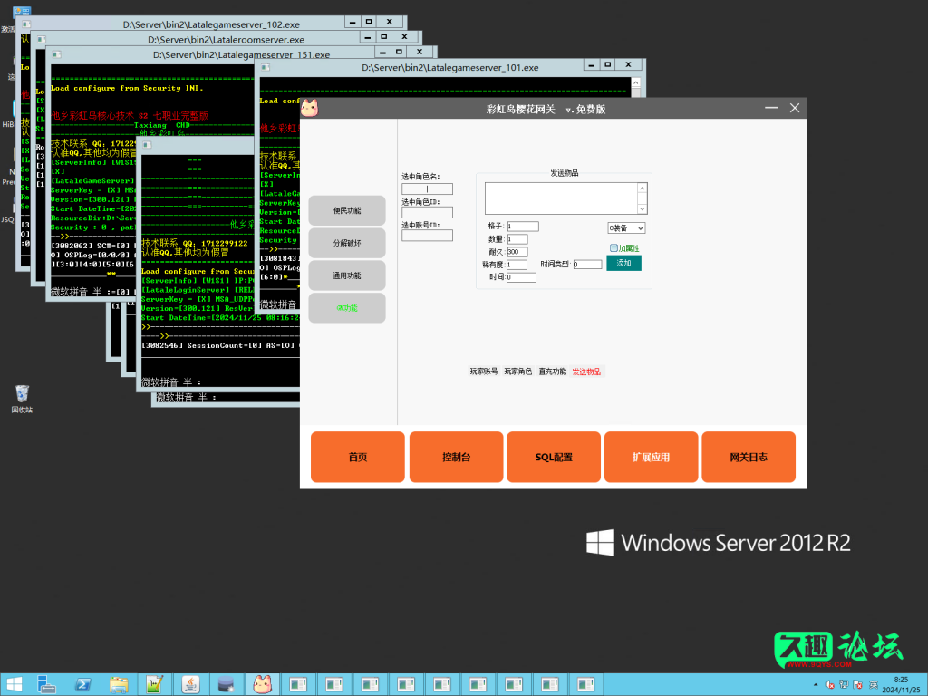
Task: Open PowerShell from the taskbar
Action: [x=83, y=684]
